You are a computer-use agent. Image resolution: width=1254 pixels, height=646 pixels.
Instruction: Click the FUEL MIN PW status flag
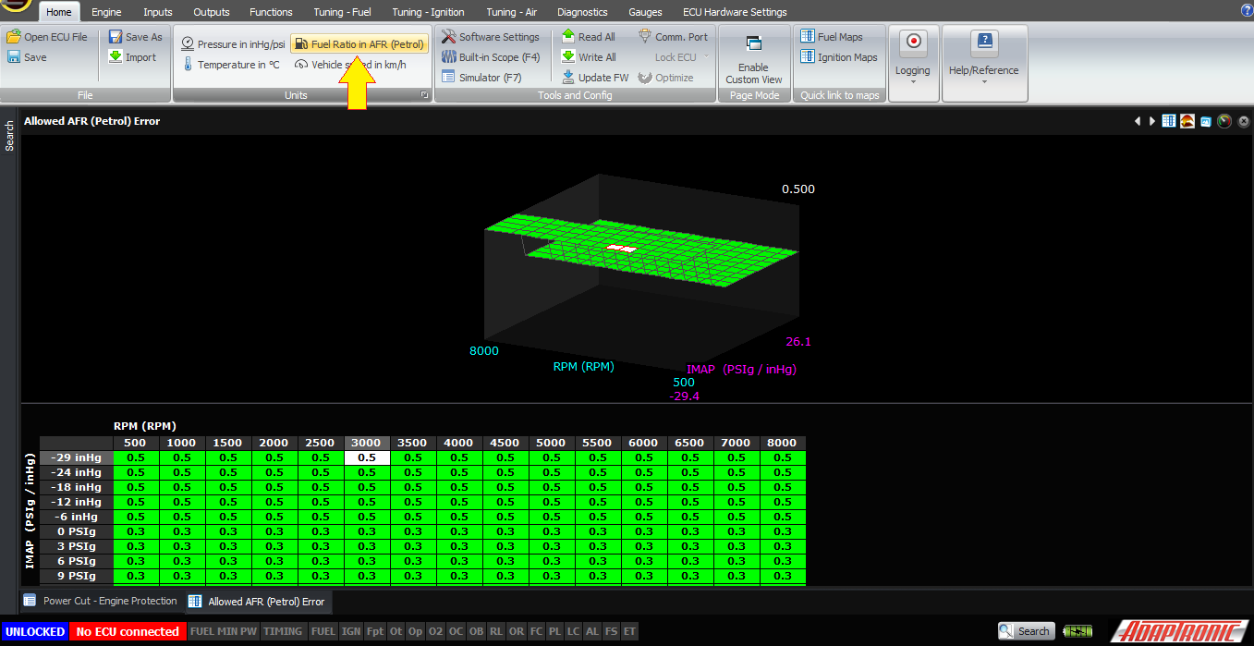[x=224, y=631]
